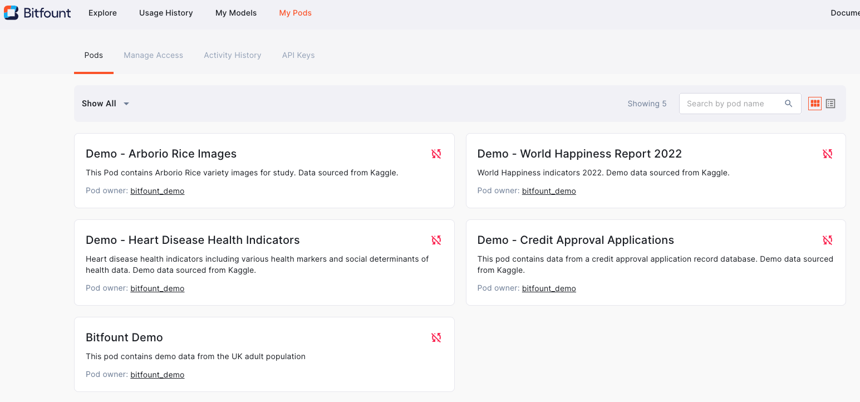Go to Explore in top navigation
This screenshot has width=860, height=402.
pos(102,13)
